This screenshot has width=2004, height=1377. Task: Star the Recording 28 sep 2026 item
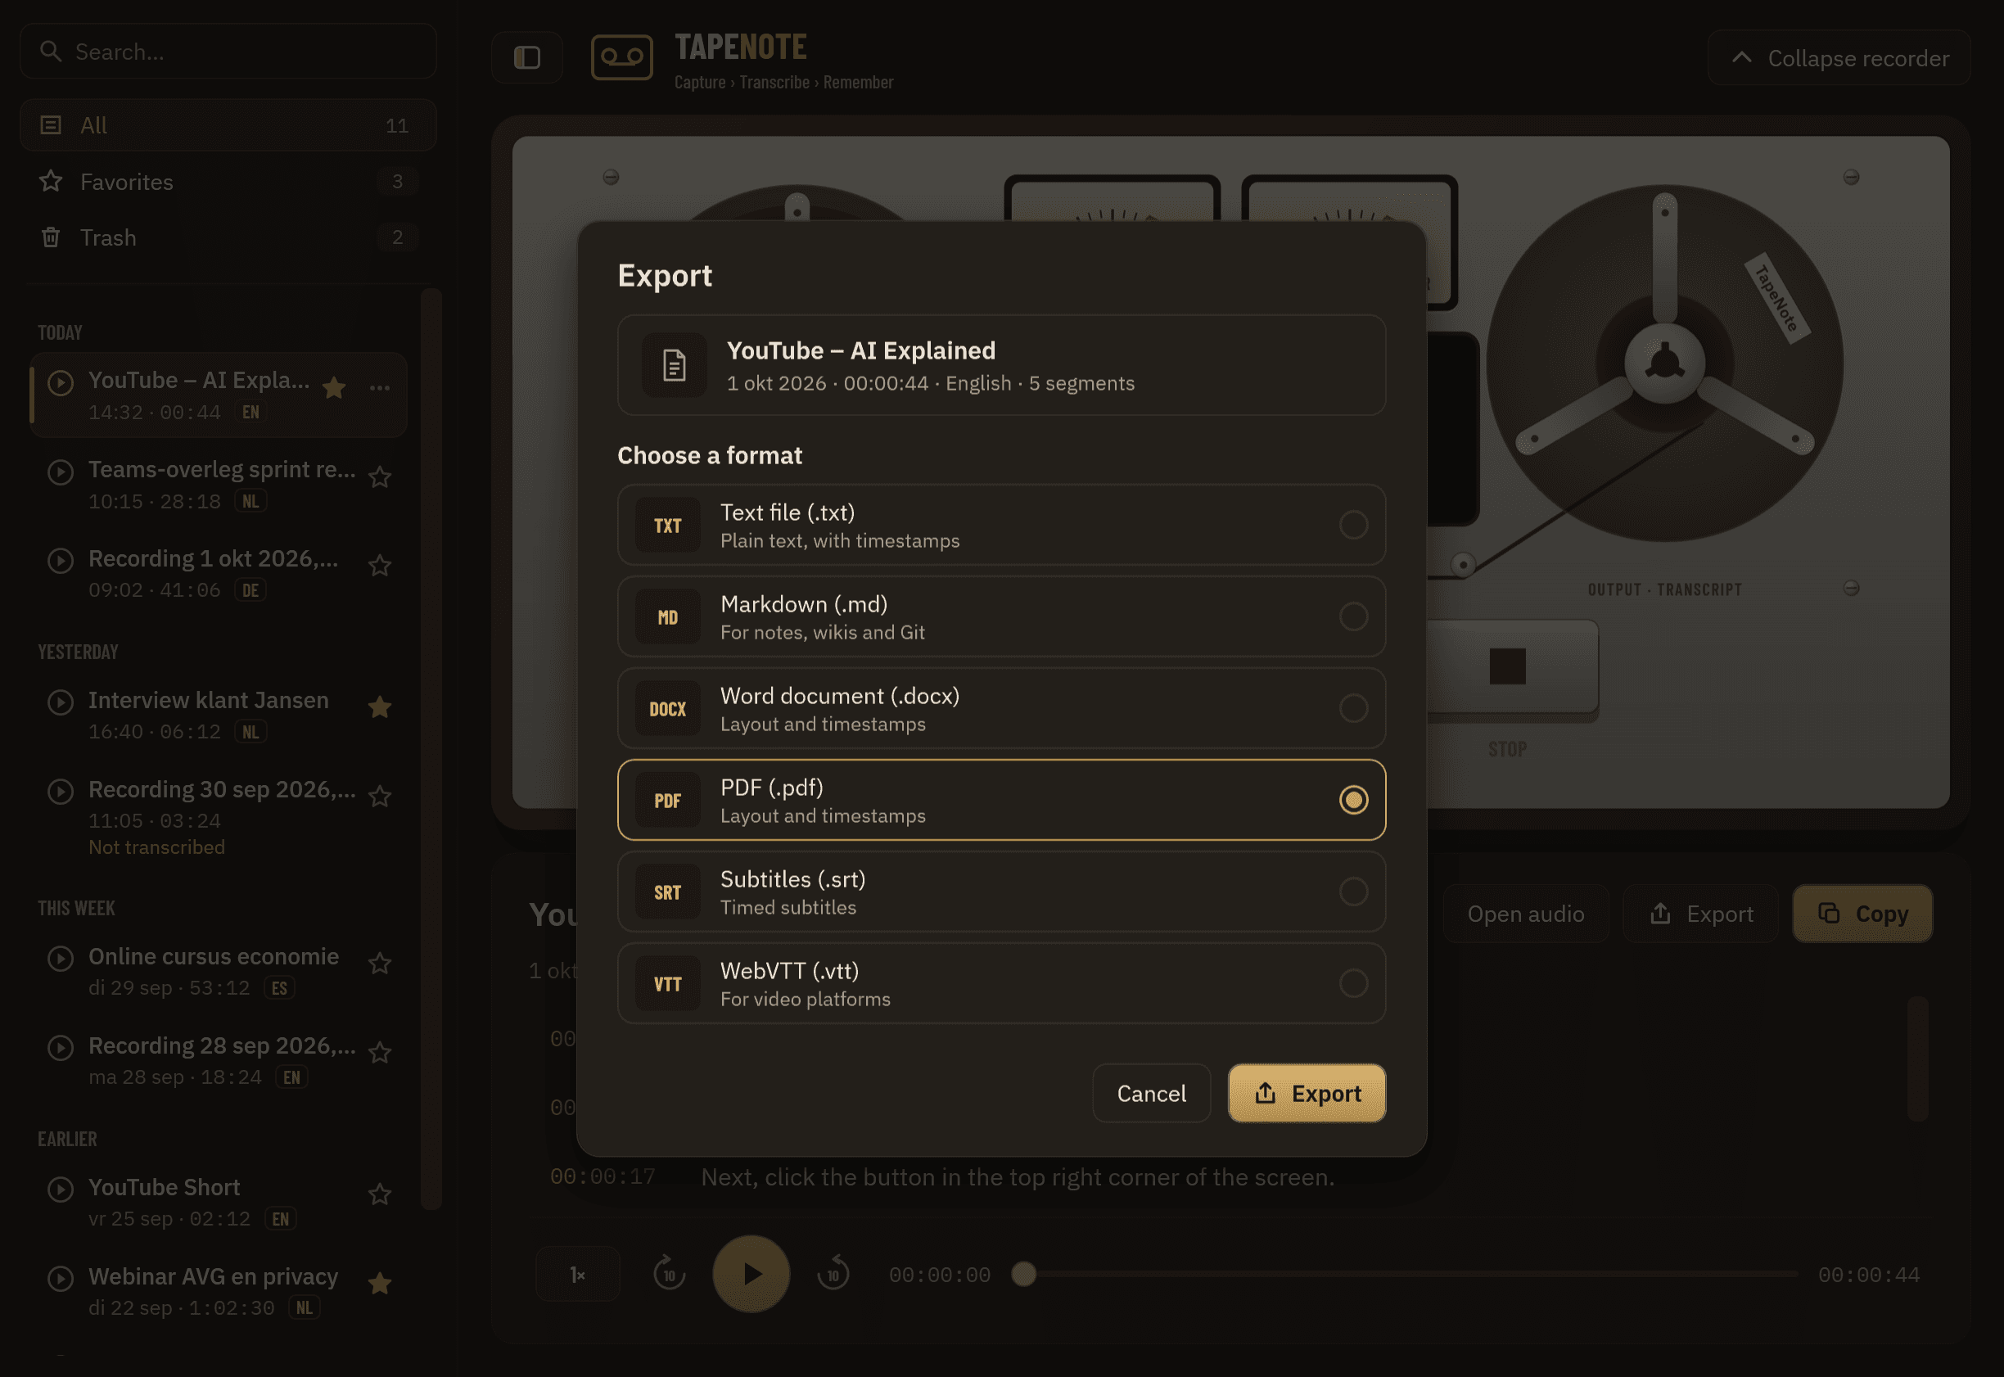coord(380,1053)
